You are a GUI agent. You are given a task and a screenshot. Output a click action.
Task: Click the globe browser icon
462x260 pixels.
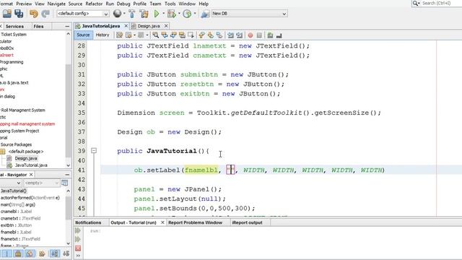[x=117, y=13]
